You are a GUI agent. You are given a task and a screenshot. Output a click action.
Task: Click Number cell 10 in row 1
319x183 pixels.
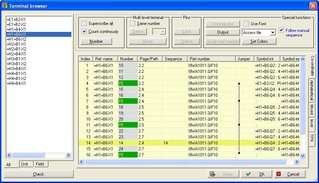pyautogui.click(x=128, y=66)
